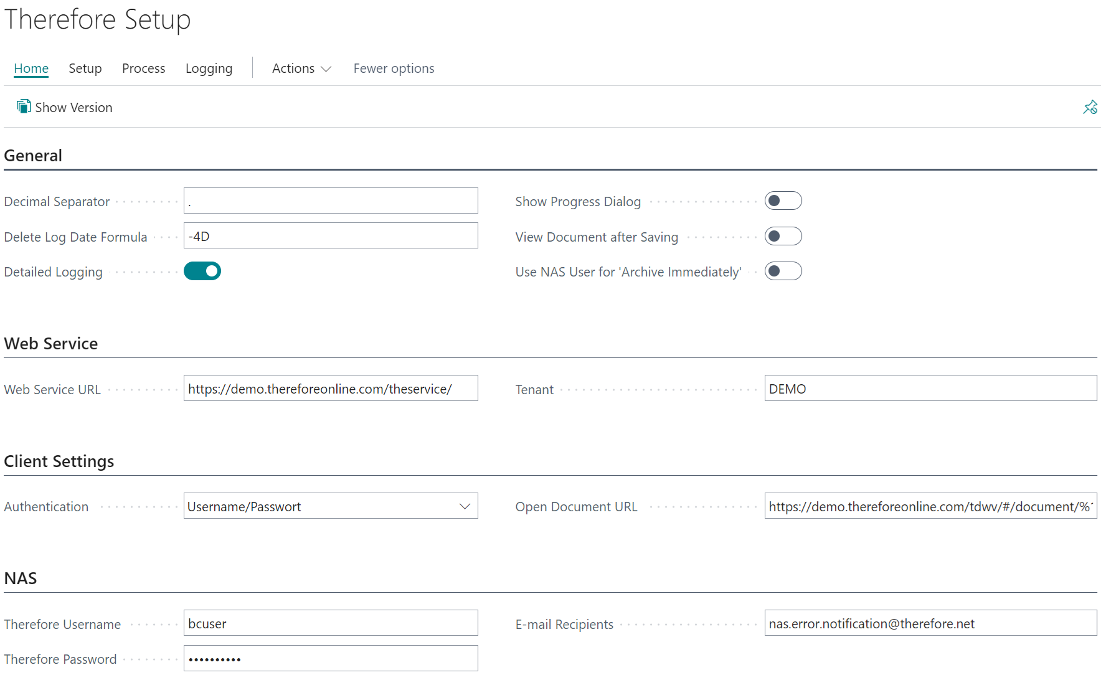Click the Web Service URL field
The height and width of the screenshot is (680, 1101).
331,389
